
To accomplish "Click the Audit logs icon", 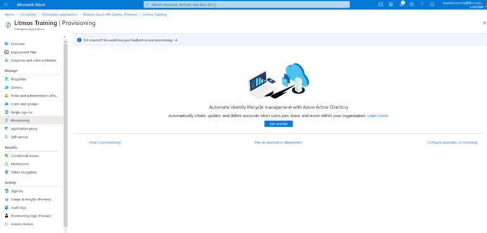I will coord(6,208).
